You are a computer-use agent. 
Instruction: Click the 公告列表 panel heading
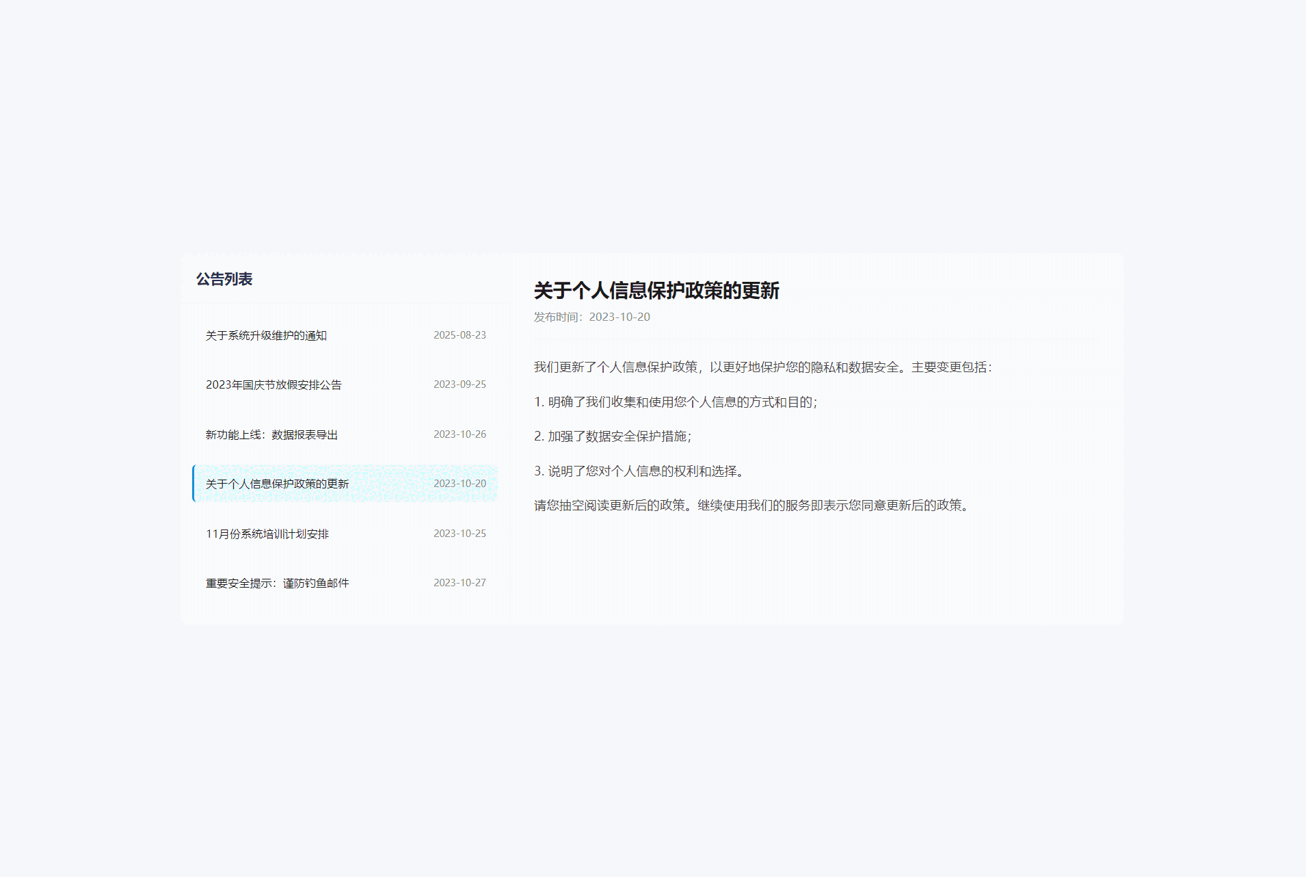(224, 279)
